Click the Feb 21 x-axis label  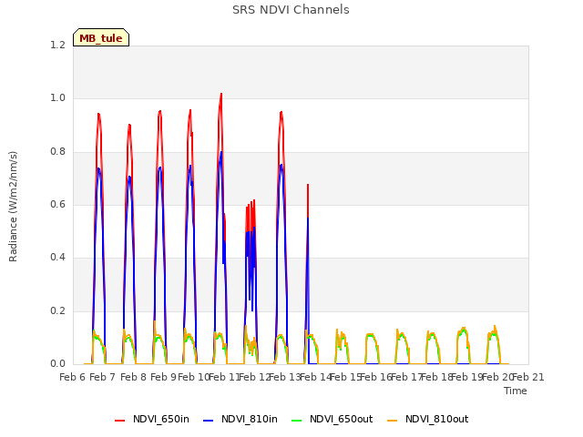[528, 377]
